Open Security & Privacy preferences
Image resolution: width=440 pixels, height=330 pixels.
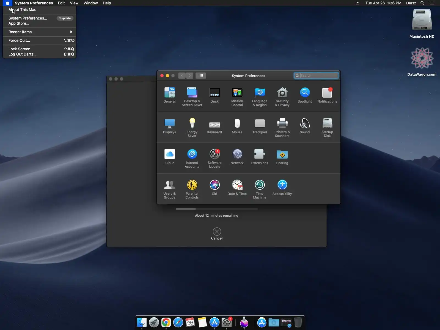click(x=282, y=97)
